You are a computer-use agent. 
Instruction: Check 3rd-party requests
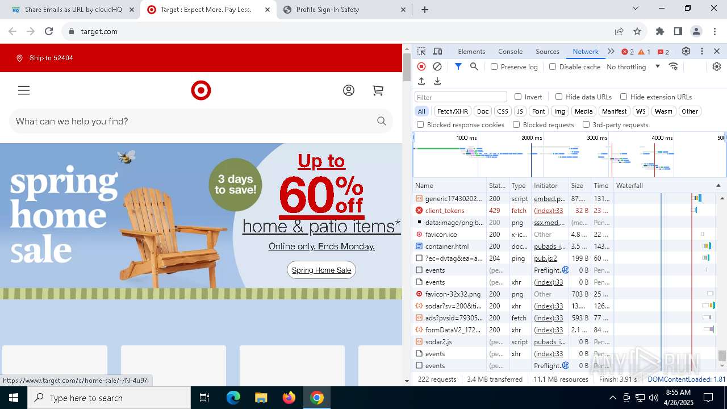[586, 124]
